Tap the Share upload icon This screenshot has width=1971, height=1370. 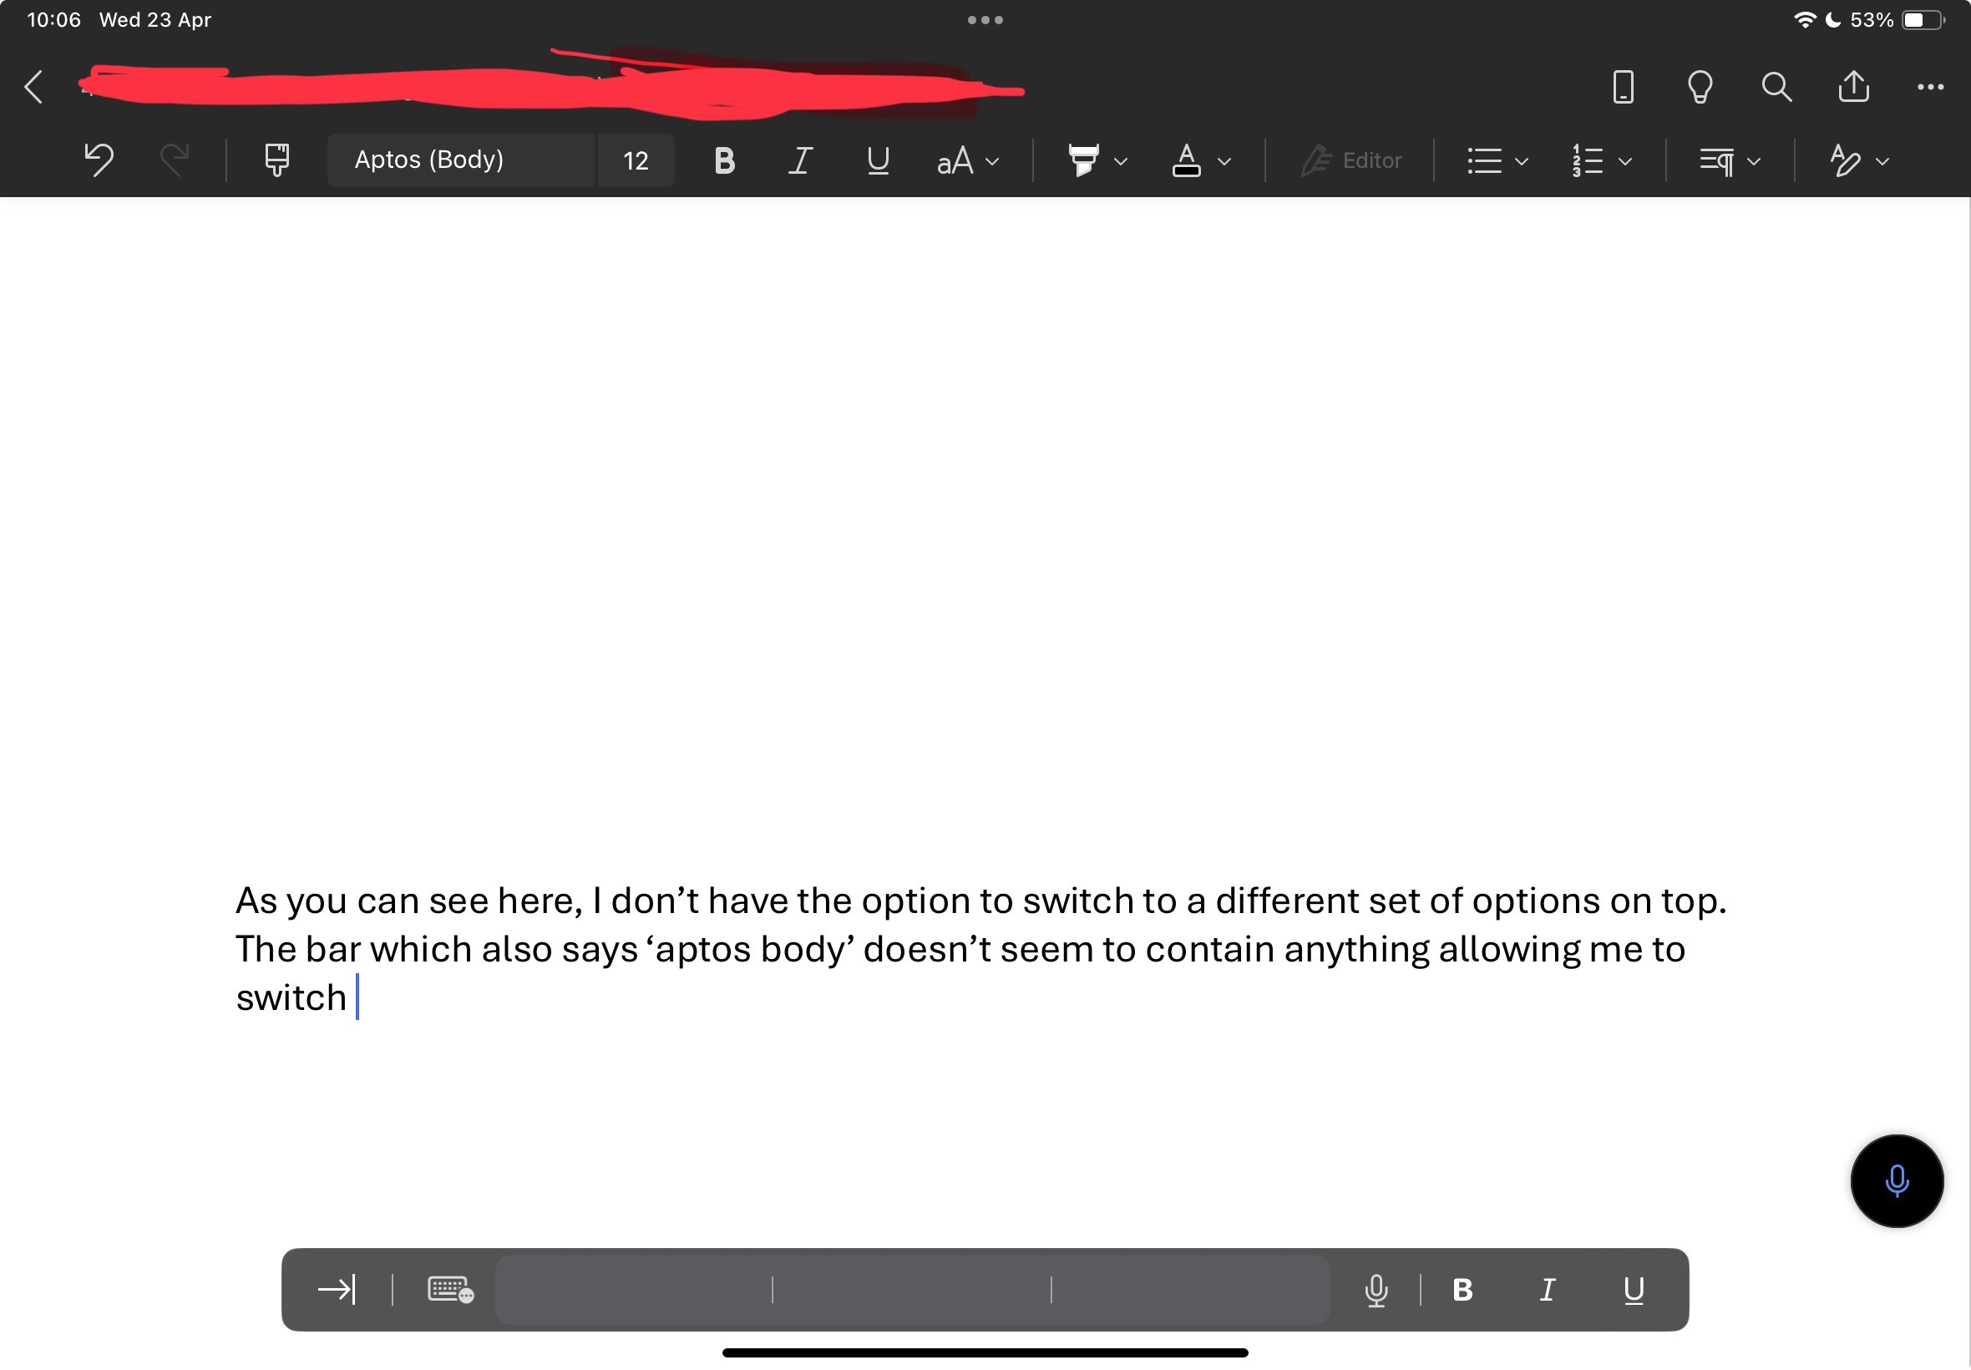pos(1852,87)
